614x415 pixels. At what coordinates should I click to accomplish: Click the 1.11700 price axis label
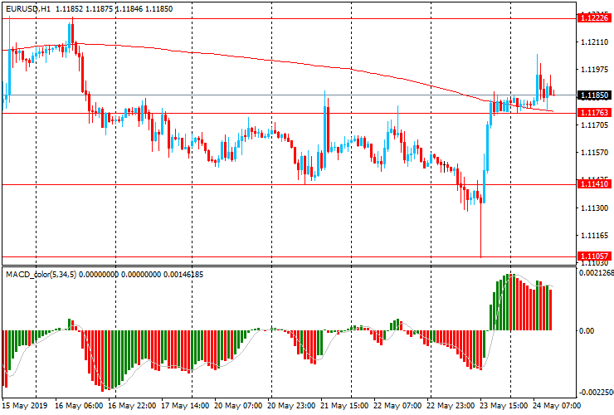coord(594,125)
